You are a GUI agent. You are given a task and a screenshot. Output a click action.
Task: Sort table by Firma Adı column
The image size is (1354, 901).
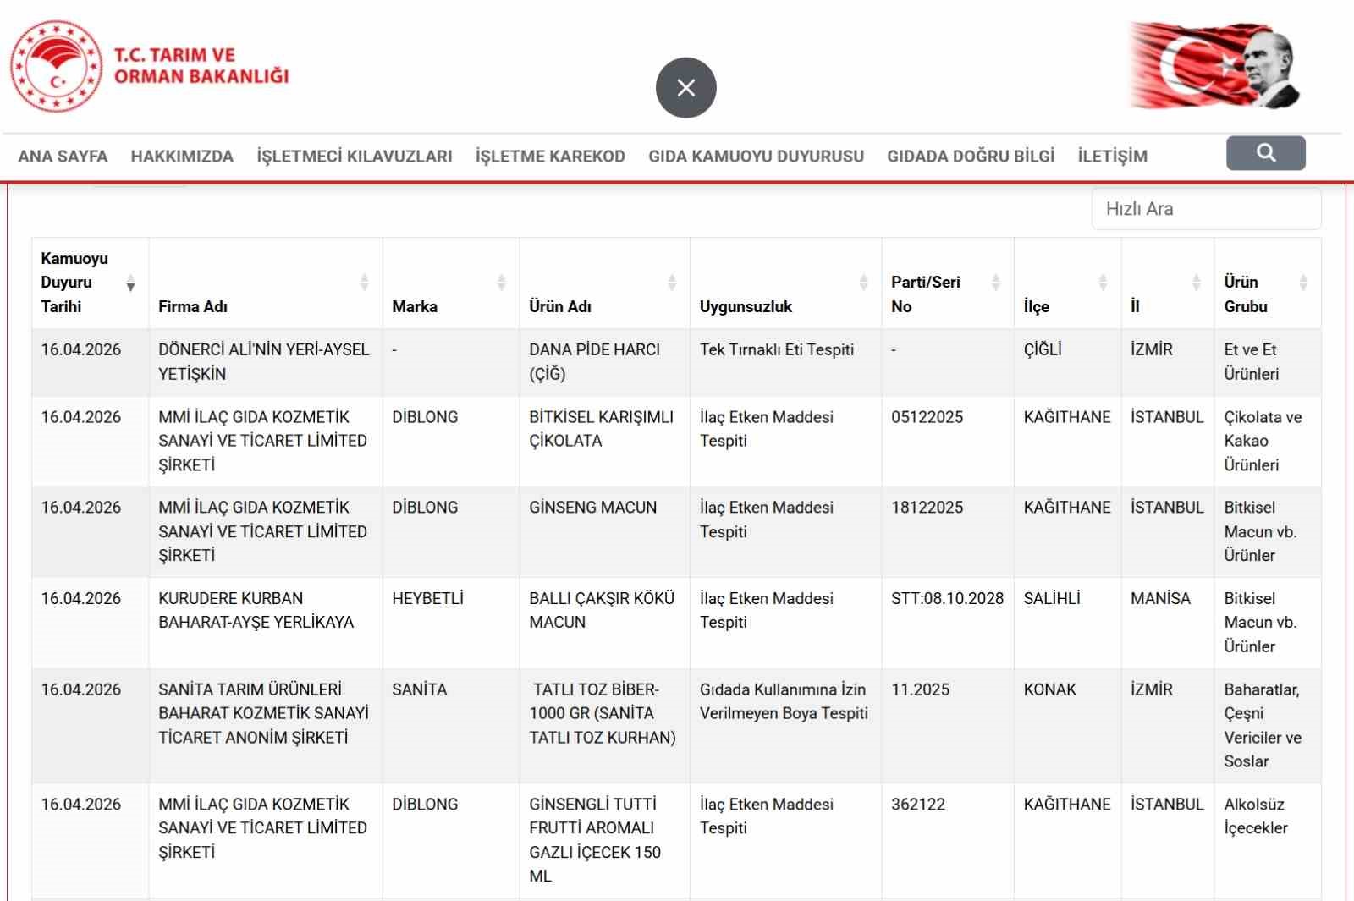tap(364, 283)
